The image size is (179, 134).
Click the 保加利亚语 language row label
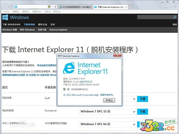tap(8, 110)
